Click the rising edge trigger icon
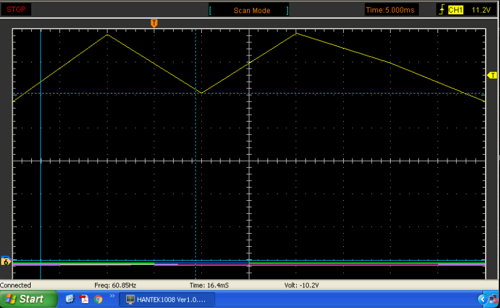 point(442,10)
